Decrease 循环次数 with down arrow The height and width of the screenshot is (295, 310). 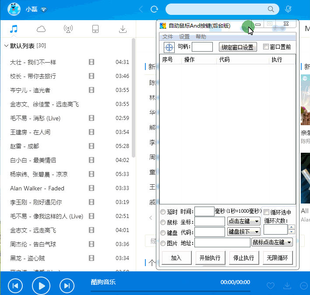pyautogui.click(x=292, y=232)
